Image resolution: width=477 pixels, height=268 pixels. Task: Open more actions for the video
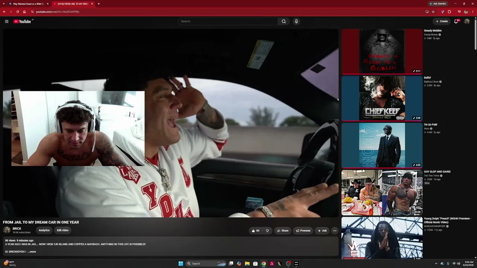coord(335,231)
